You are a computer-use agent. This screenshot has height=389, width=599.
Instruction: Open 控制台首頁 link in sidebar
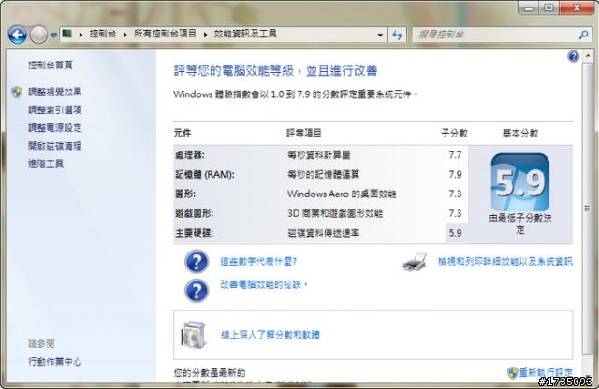(50, 65)
